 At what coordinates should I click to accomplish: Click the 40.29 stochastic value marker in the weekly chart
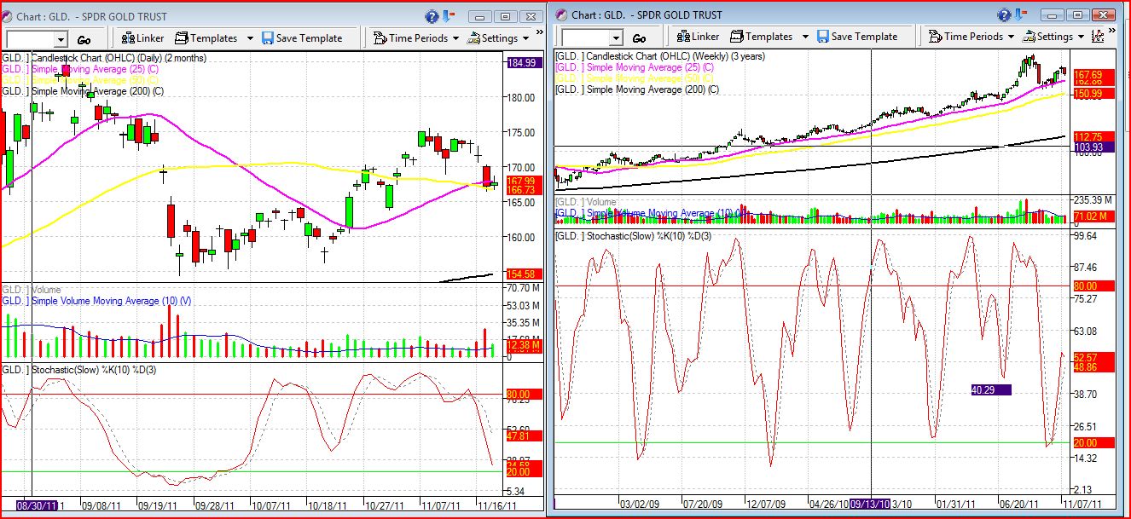[990, 389]
